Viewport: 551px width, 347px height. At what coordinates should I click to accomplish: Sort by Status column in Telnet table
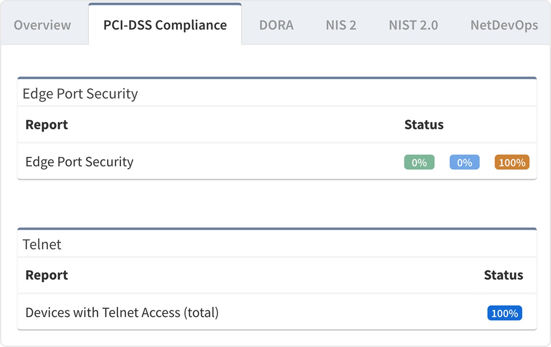[x=503, y=275]
